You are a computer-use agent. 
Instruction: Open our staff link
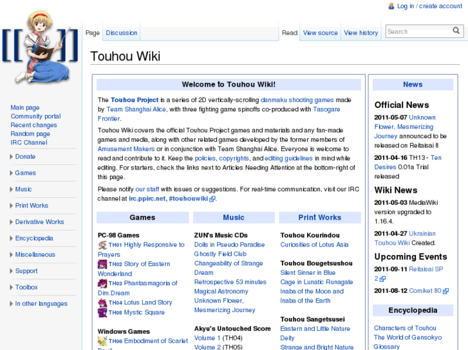[147, 189]
